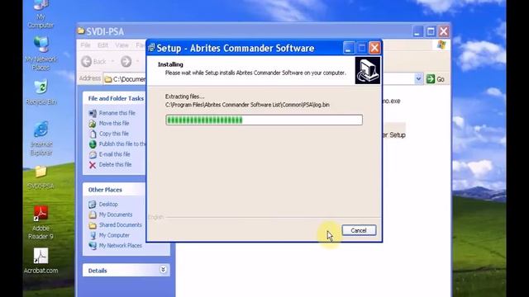Viewport: 529px width, 297px height.
Task: Minimize the Setup installer window
Action: pos(349,48)
